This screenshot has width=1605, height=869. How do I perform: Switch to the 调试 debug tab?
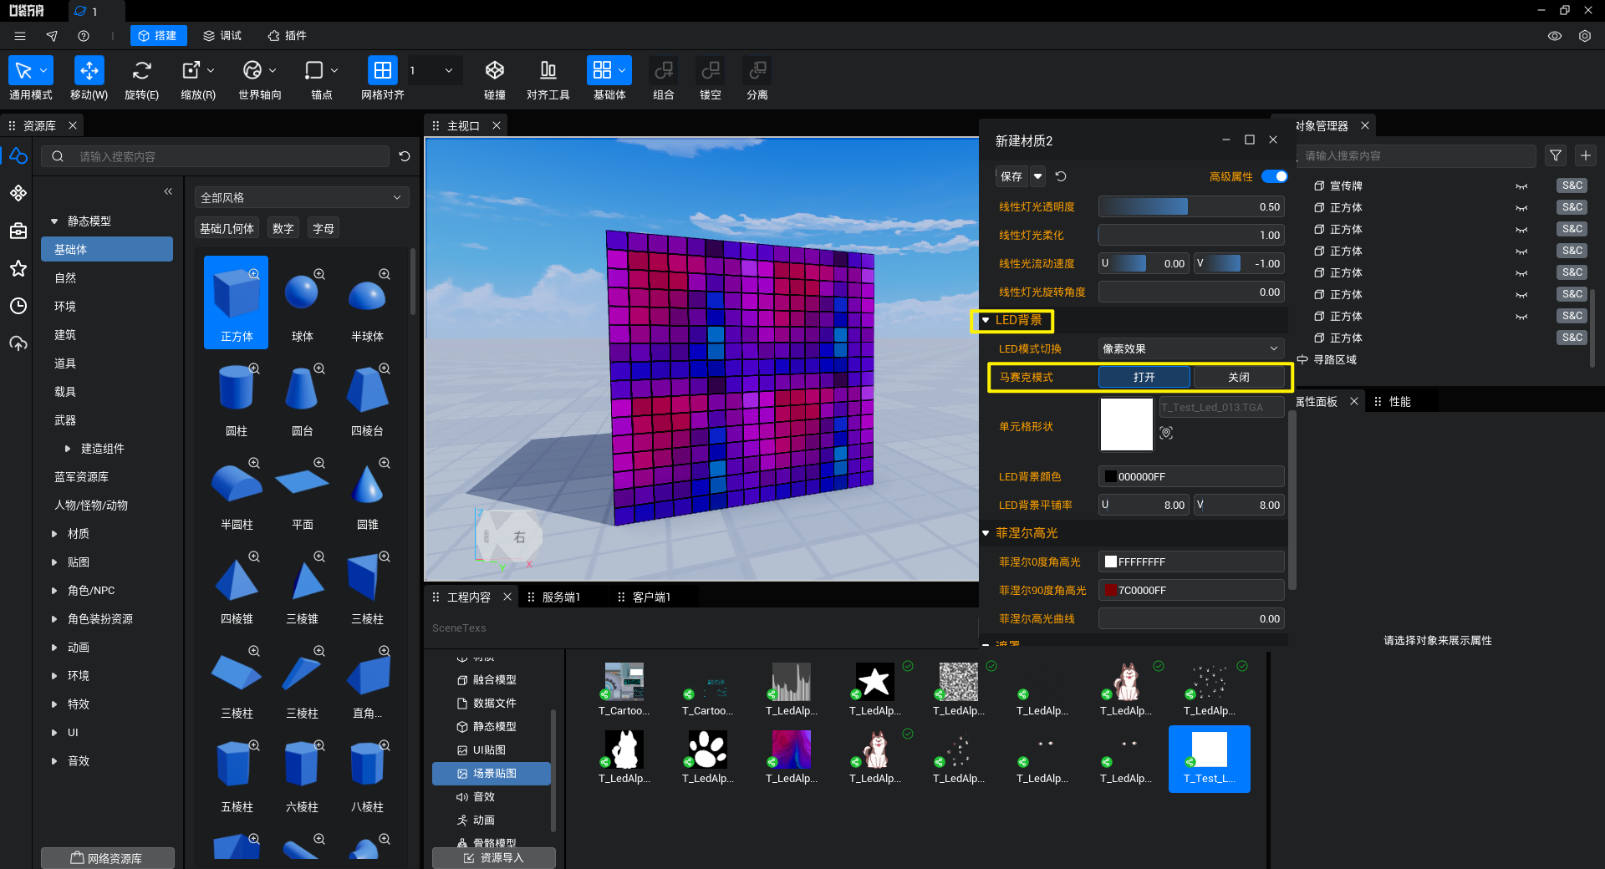click(222, 36)
